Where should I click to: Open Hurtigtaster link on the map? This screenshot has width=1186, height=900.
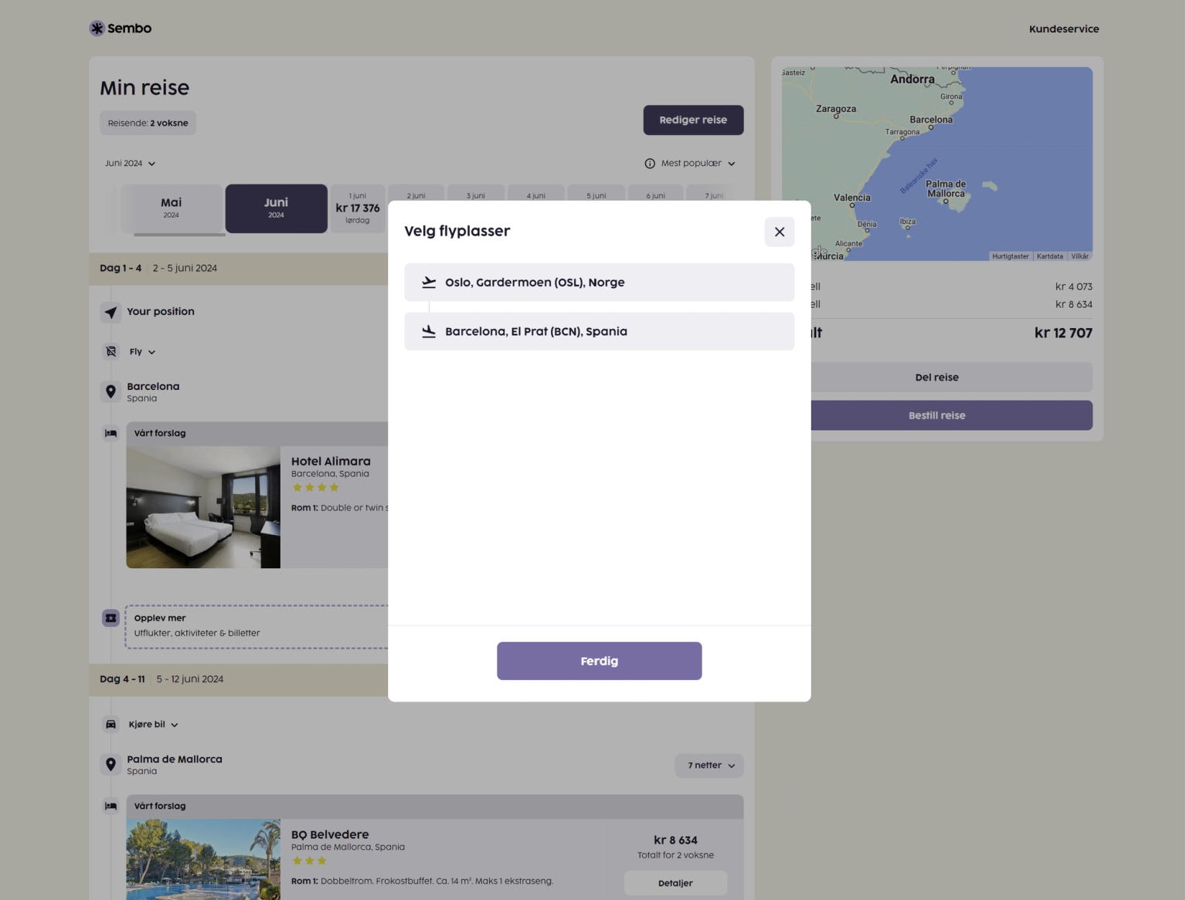(x=1011, y=256)
